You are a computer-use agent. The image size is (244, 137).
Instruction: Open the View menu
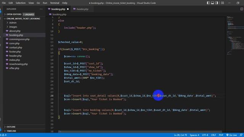31,3
